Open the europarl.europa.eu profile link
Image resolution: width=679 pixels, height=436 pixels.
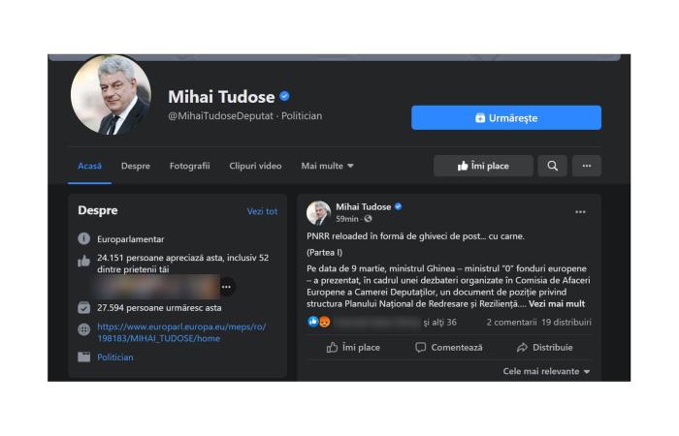pos(181,332)
